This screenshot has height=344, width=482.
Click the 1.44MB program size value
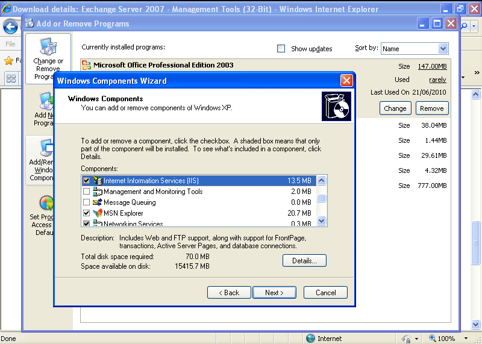tap(436, 140)
